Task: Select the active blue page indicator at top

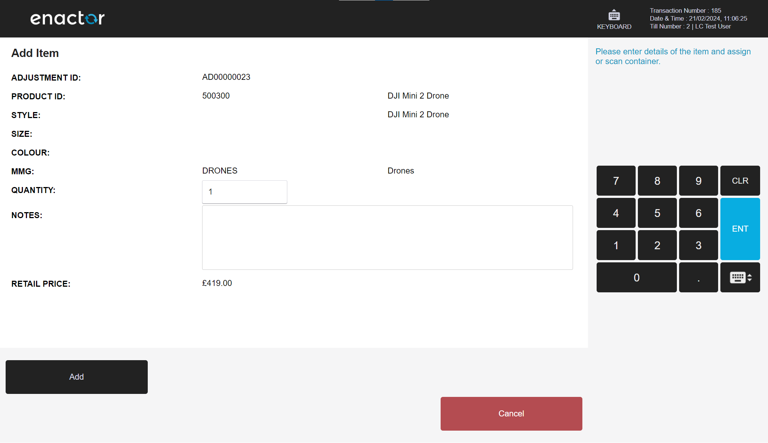Action: [384, 1]
